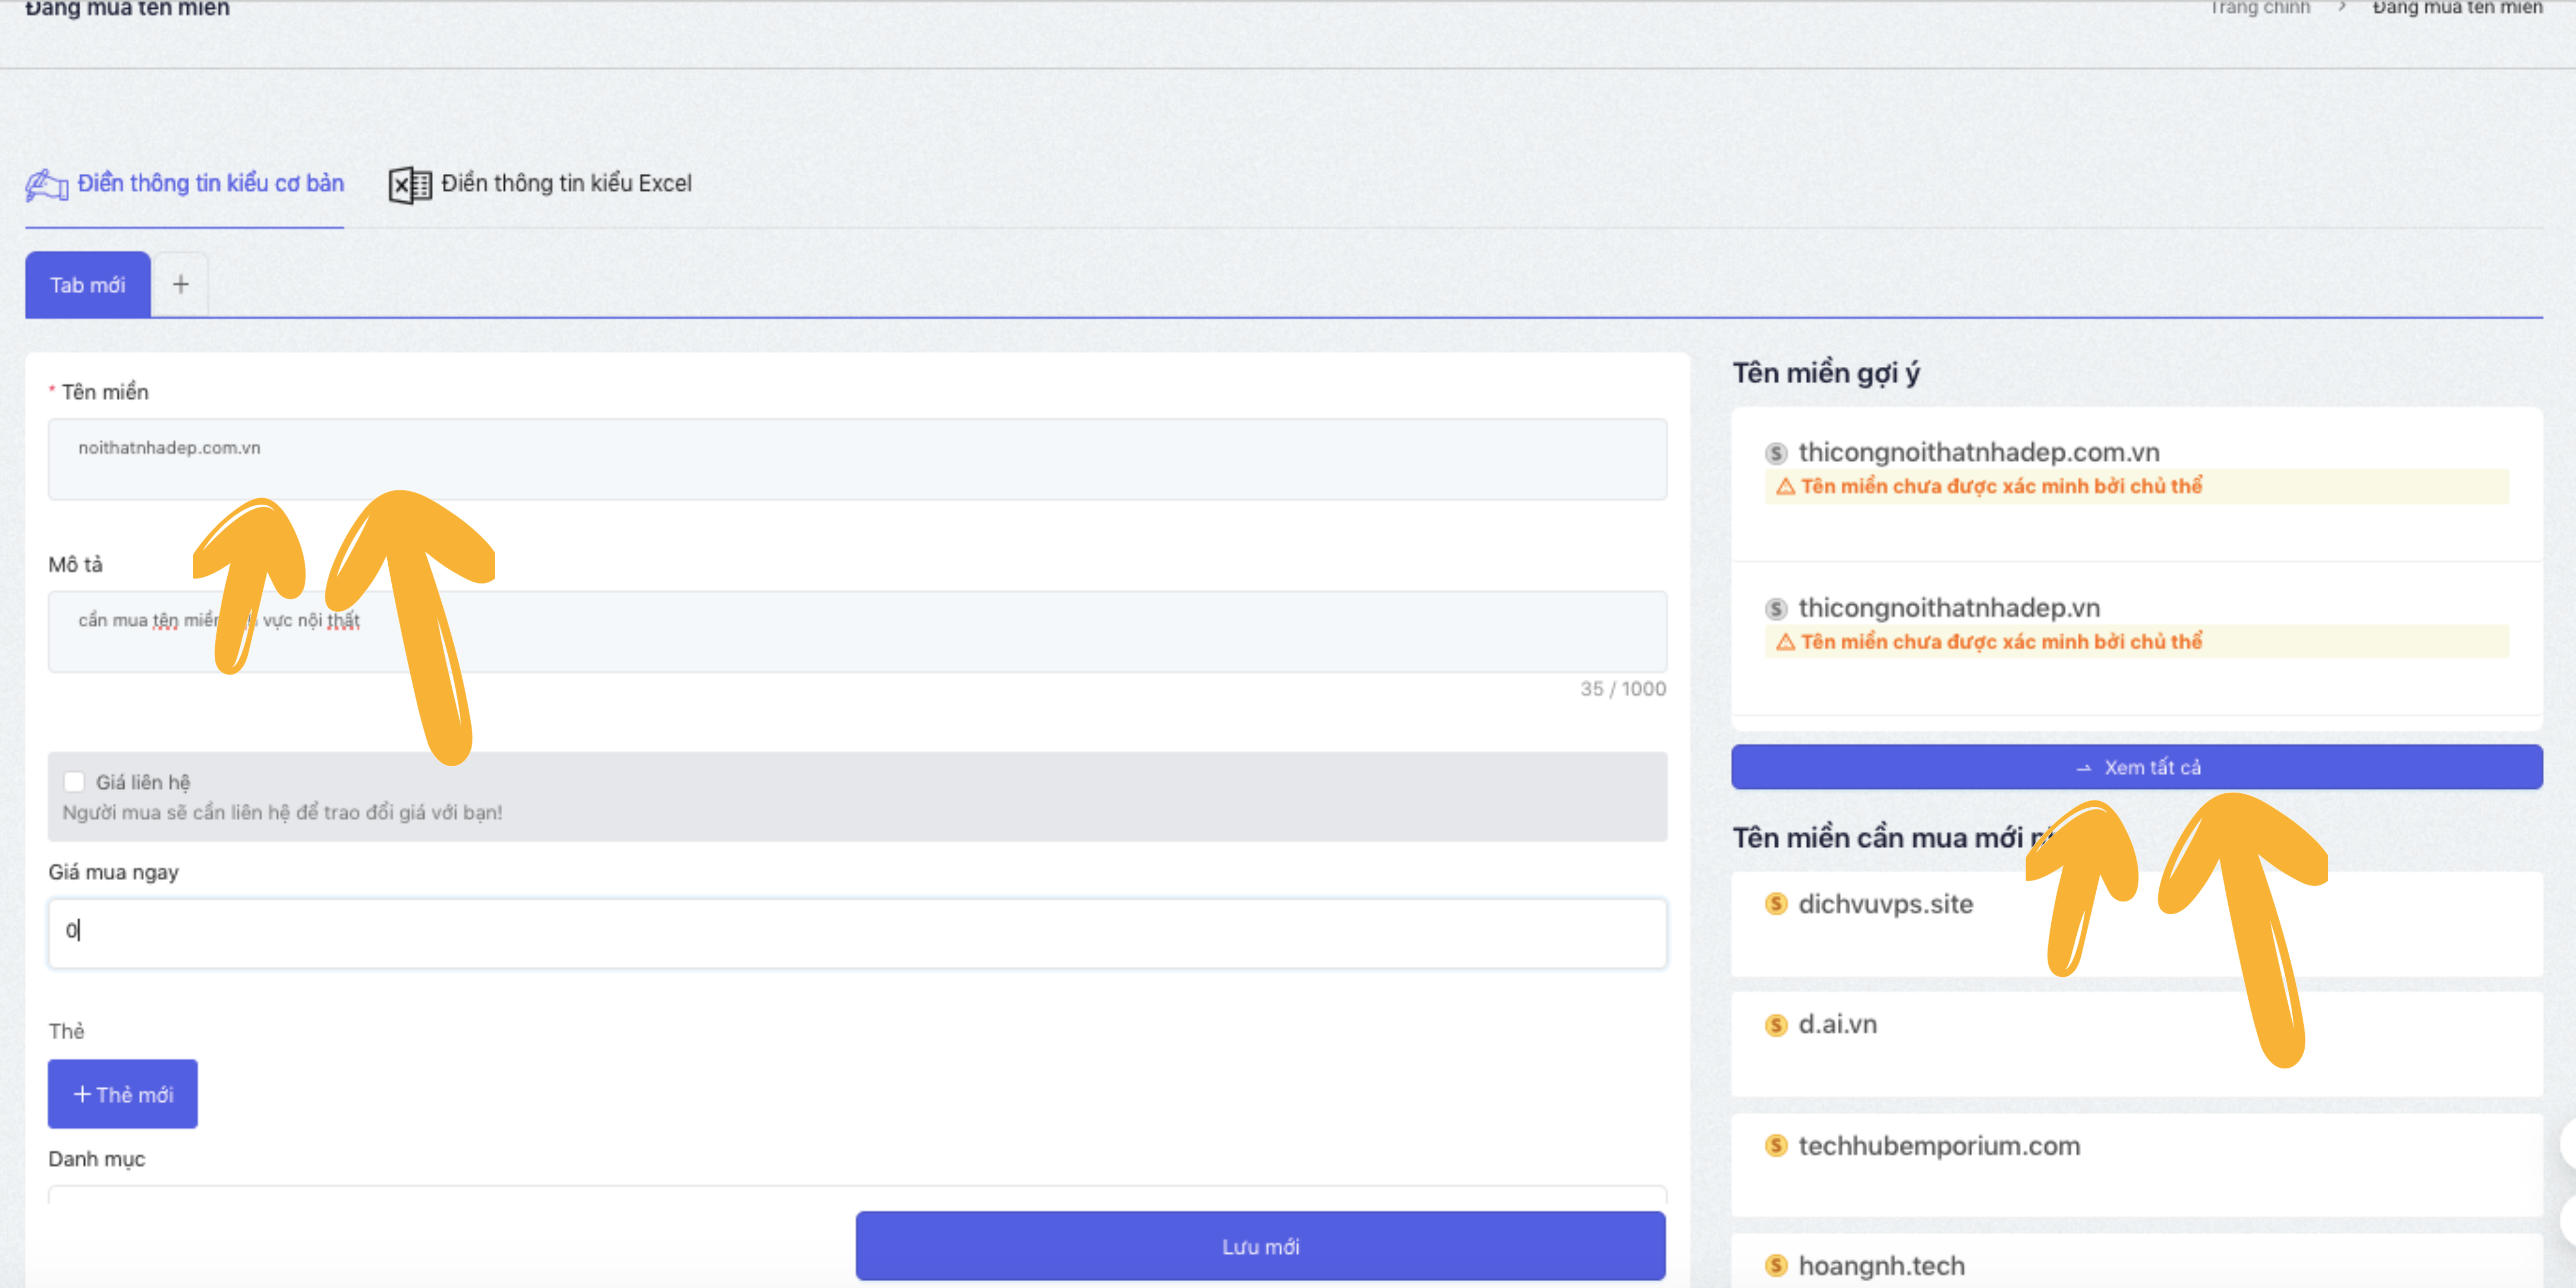This screenshot has width=2576, height=1288.
Task: Click the coin icon beside thicongnoithatnhadep.com.vn
Action: 1776,453
